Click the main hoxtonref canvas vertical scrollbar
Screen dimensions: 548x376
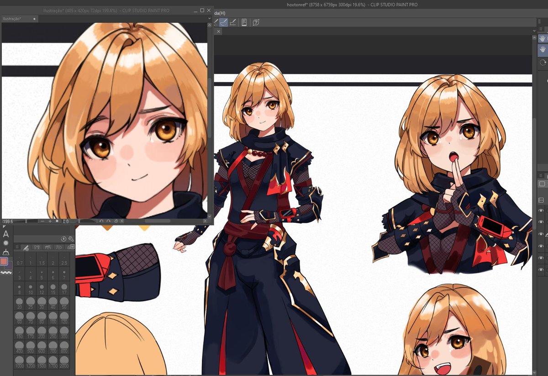pos(534,173)
